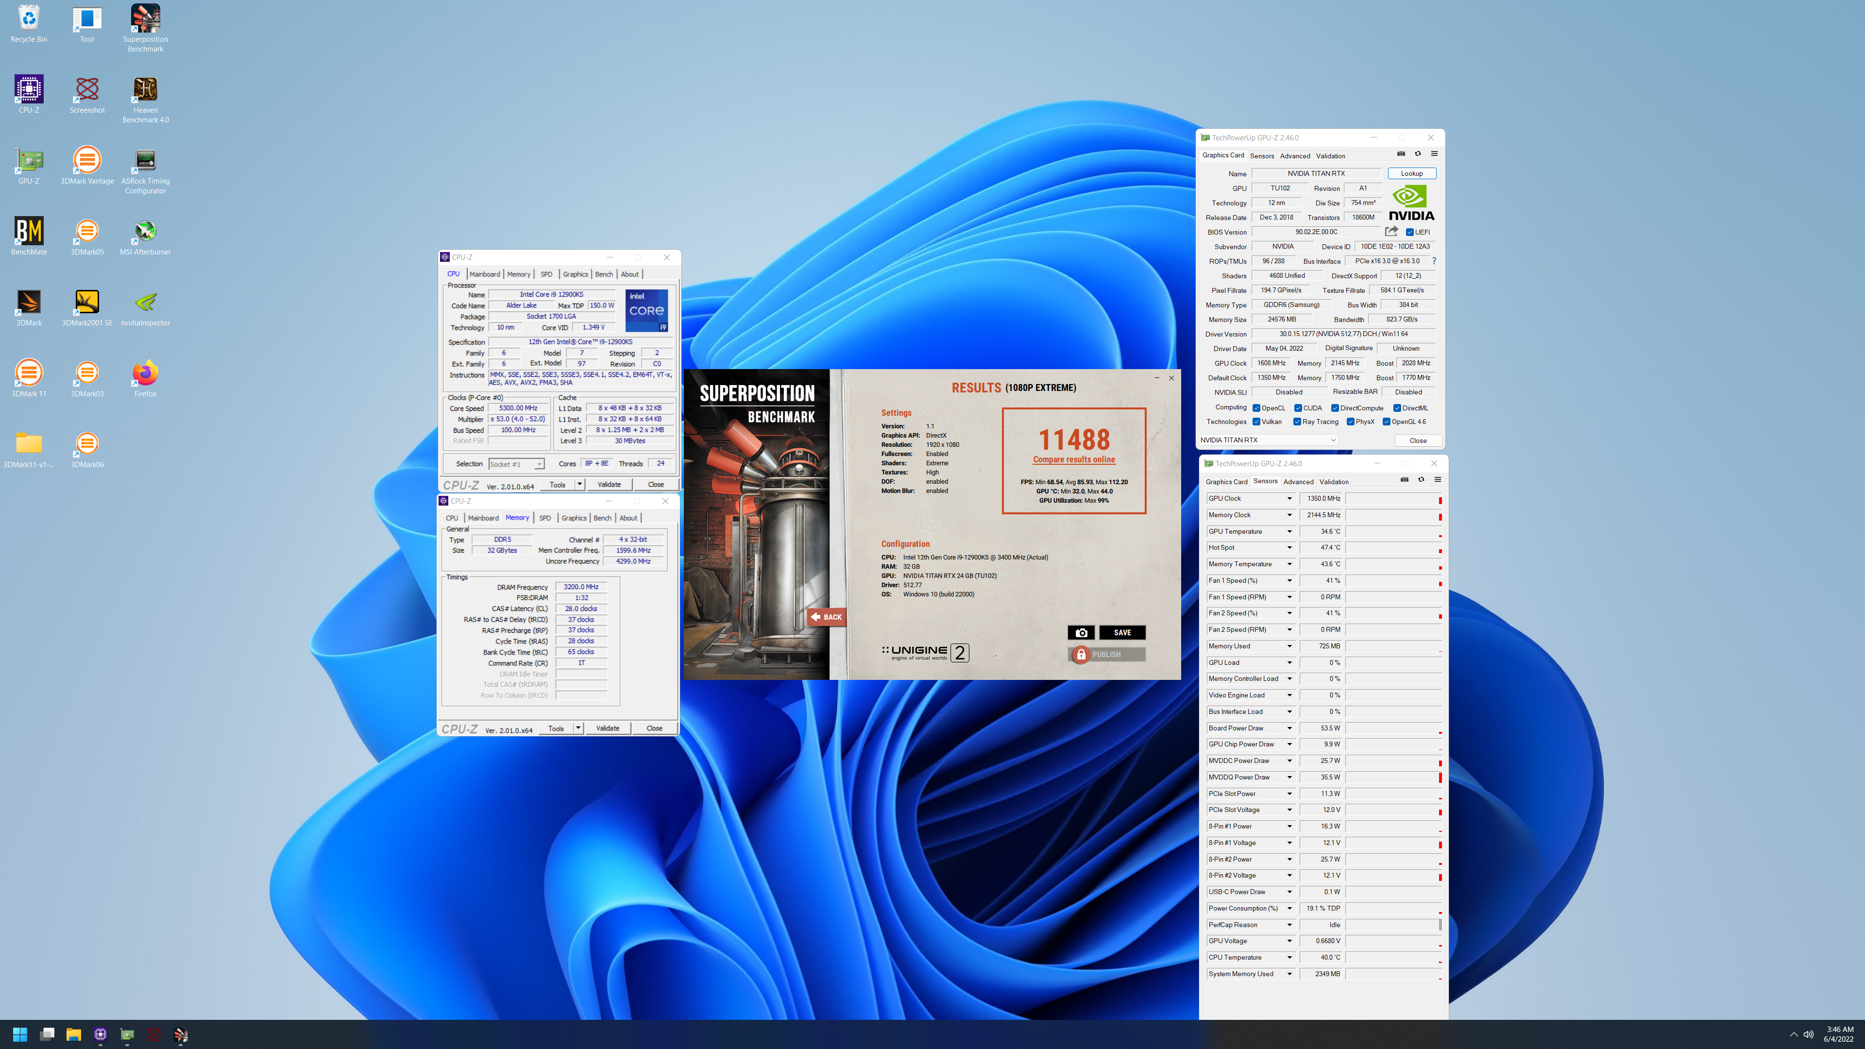Click the Lookup button in GPU-Z

click(1411, 174)
